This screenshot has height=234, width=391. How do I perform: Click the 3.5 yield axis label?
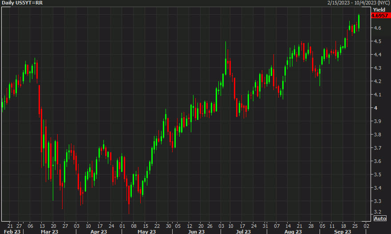(x=378, y=175)
